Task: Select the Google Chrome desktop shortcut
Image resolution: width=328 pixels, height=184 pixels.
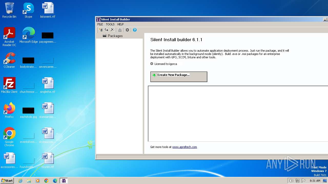Action: pos(9,137)
